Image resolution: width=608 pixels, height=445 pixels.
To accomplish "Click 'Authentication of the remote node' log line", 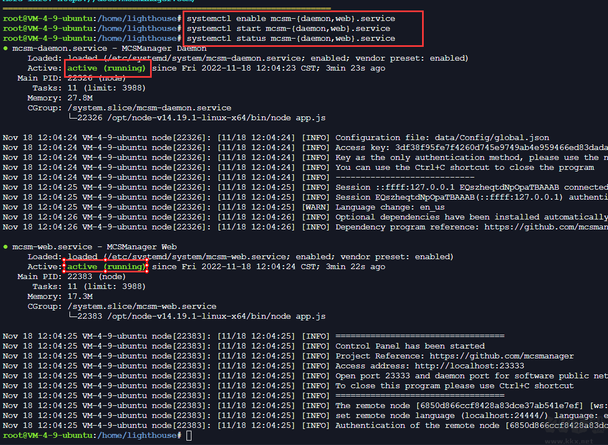I will (472, 426).
